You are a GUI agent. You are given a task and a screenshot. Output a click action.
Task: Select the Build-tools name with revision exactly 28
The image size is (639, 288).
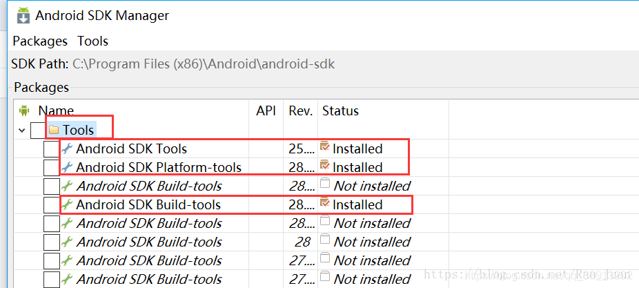[149, 242]
